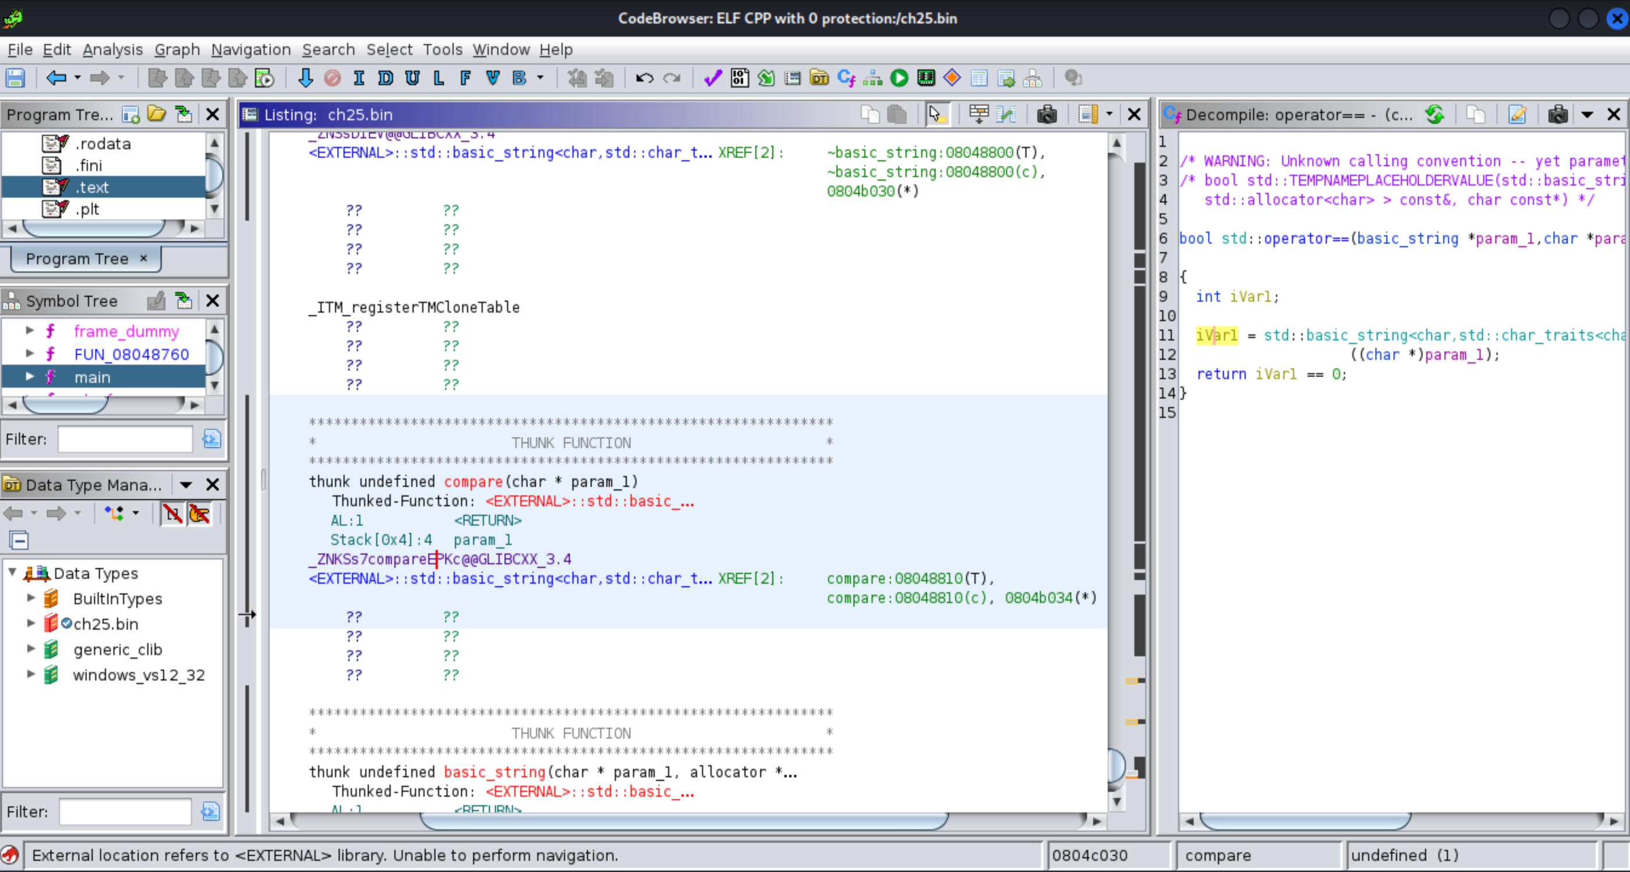Take a snapshot of the Listing panel
This screenshot has height=872, width=1630.
click(1047, 115)
